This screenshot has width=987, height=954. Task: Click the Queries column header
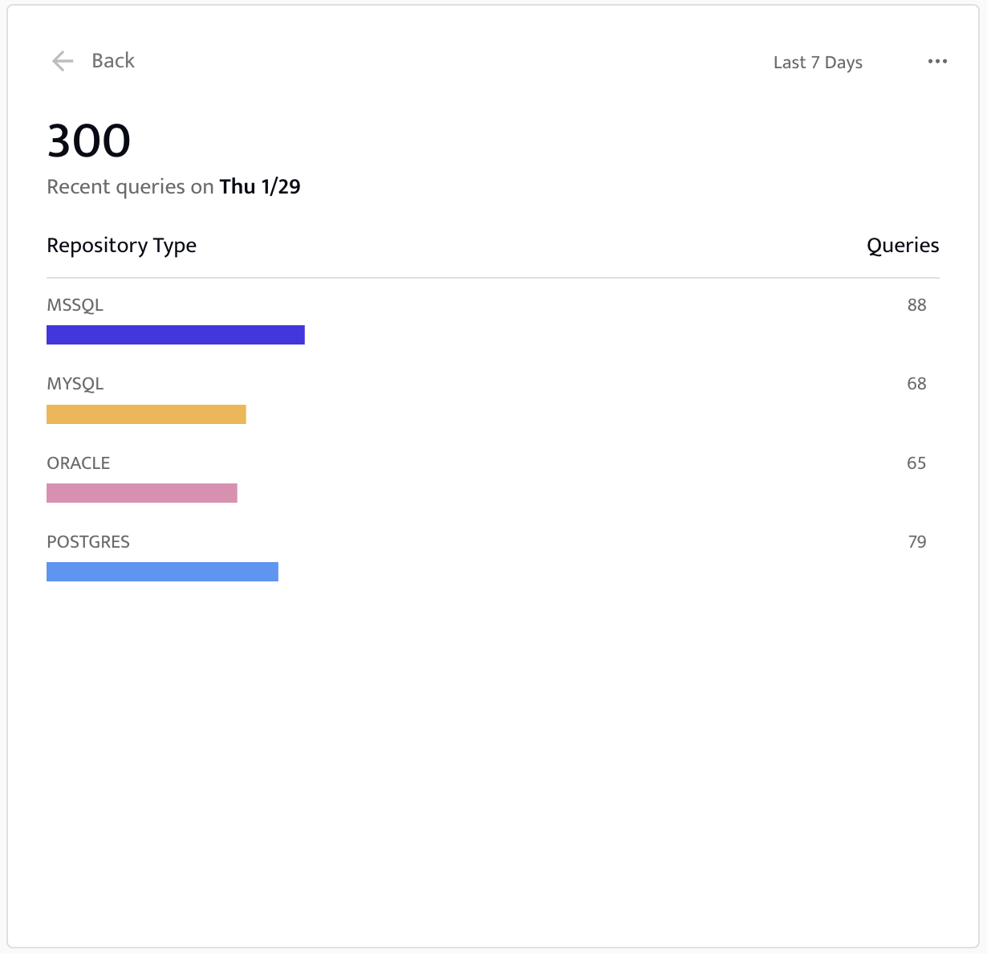903,246
